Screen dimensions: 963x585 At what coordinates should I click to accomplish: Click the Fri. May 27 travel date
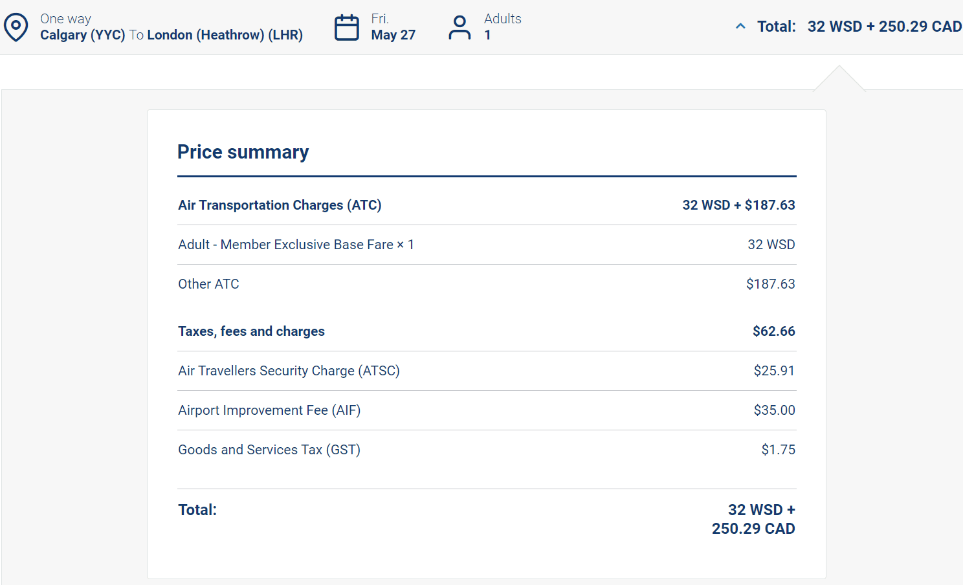click(393, 27)
